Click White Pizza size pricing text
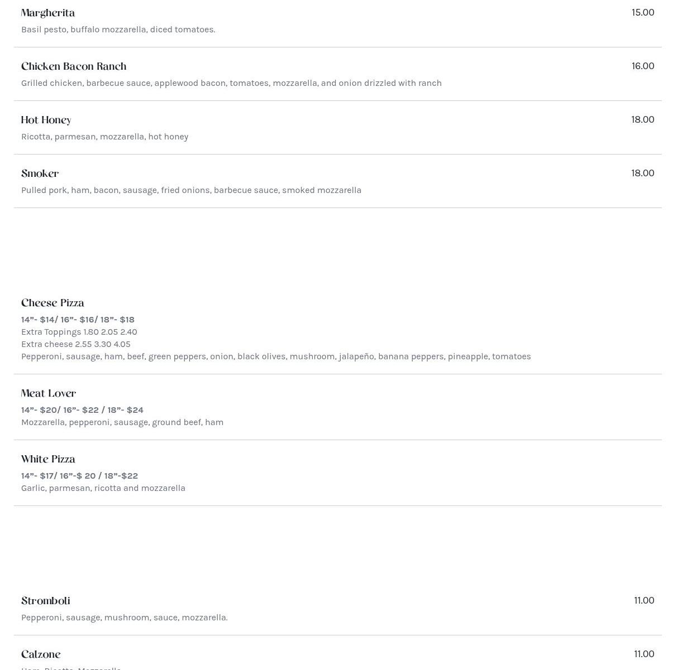 click(79, 476)
